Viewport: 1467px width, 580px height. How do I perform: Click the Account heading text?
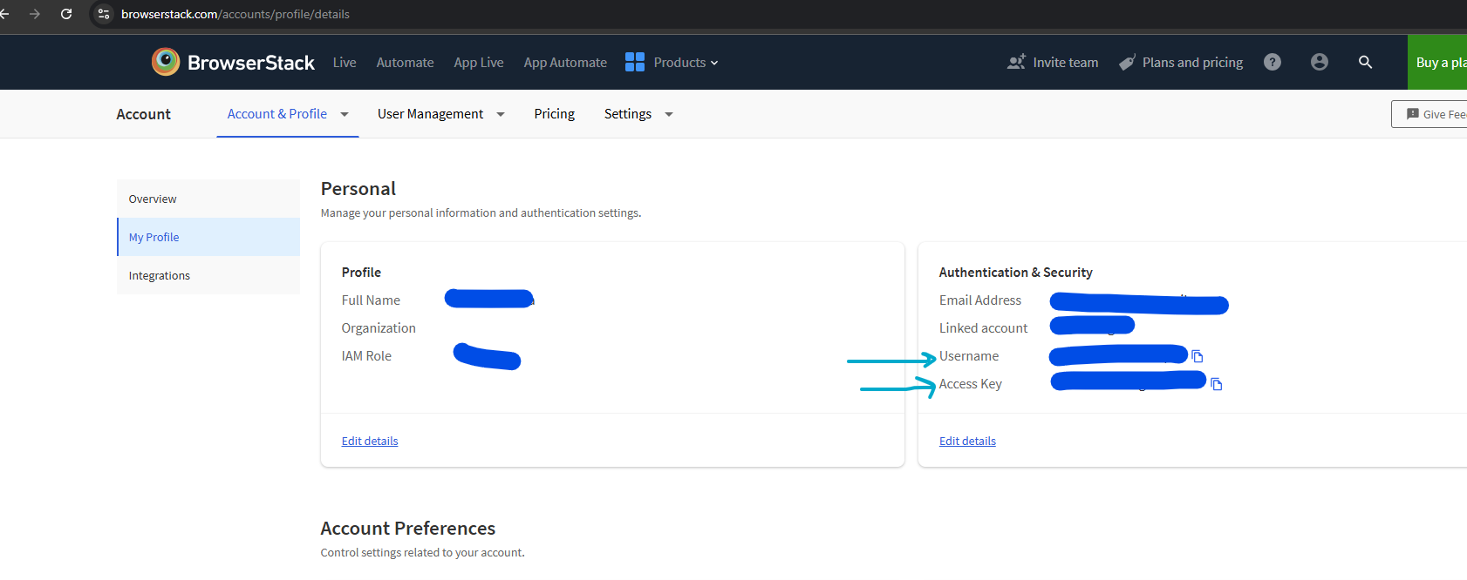(x=144, y=114)
